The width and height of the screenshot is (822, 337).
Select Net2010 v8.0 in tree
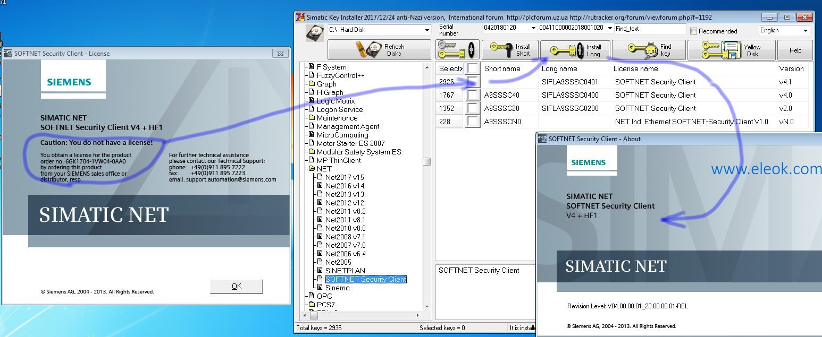point(345,228)
